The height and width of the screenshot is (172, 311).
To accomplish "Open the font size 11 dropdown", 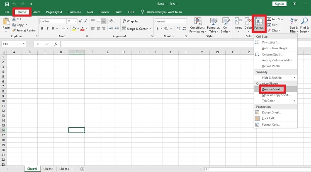I will [75, 21].
